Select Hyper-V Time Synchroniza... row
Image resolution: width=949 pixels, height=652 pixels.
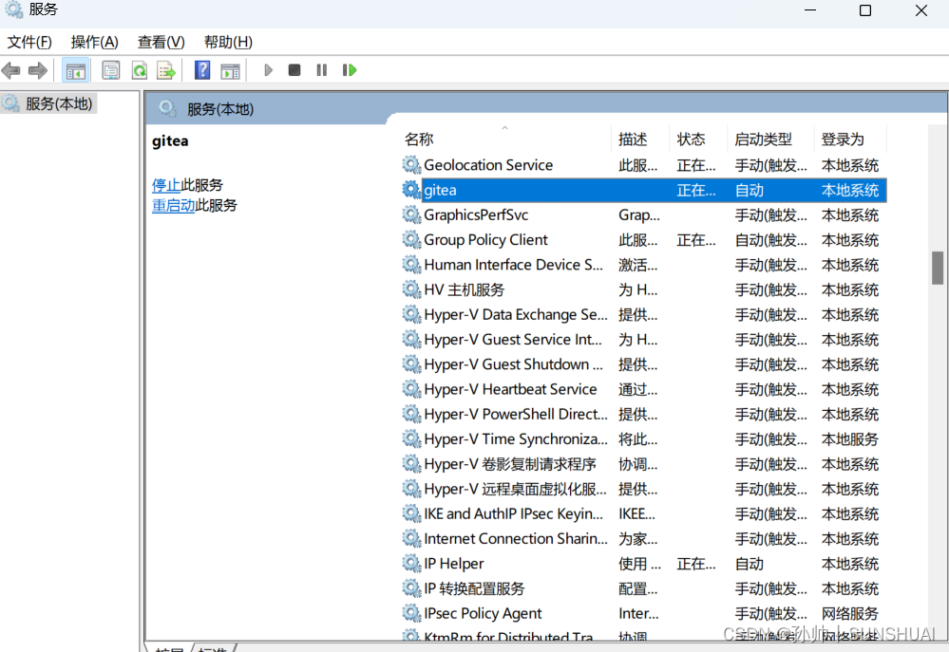click(644, 438)
